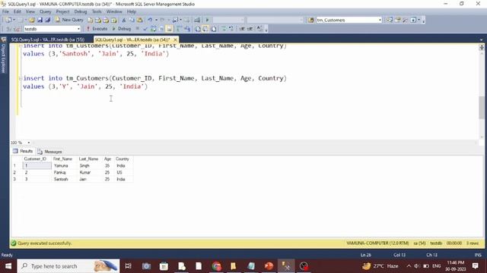
Task: Select the Results tab
Action: pyautogui.click(x=23, y=151)
